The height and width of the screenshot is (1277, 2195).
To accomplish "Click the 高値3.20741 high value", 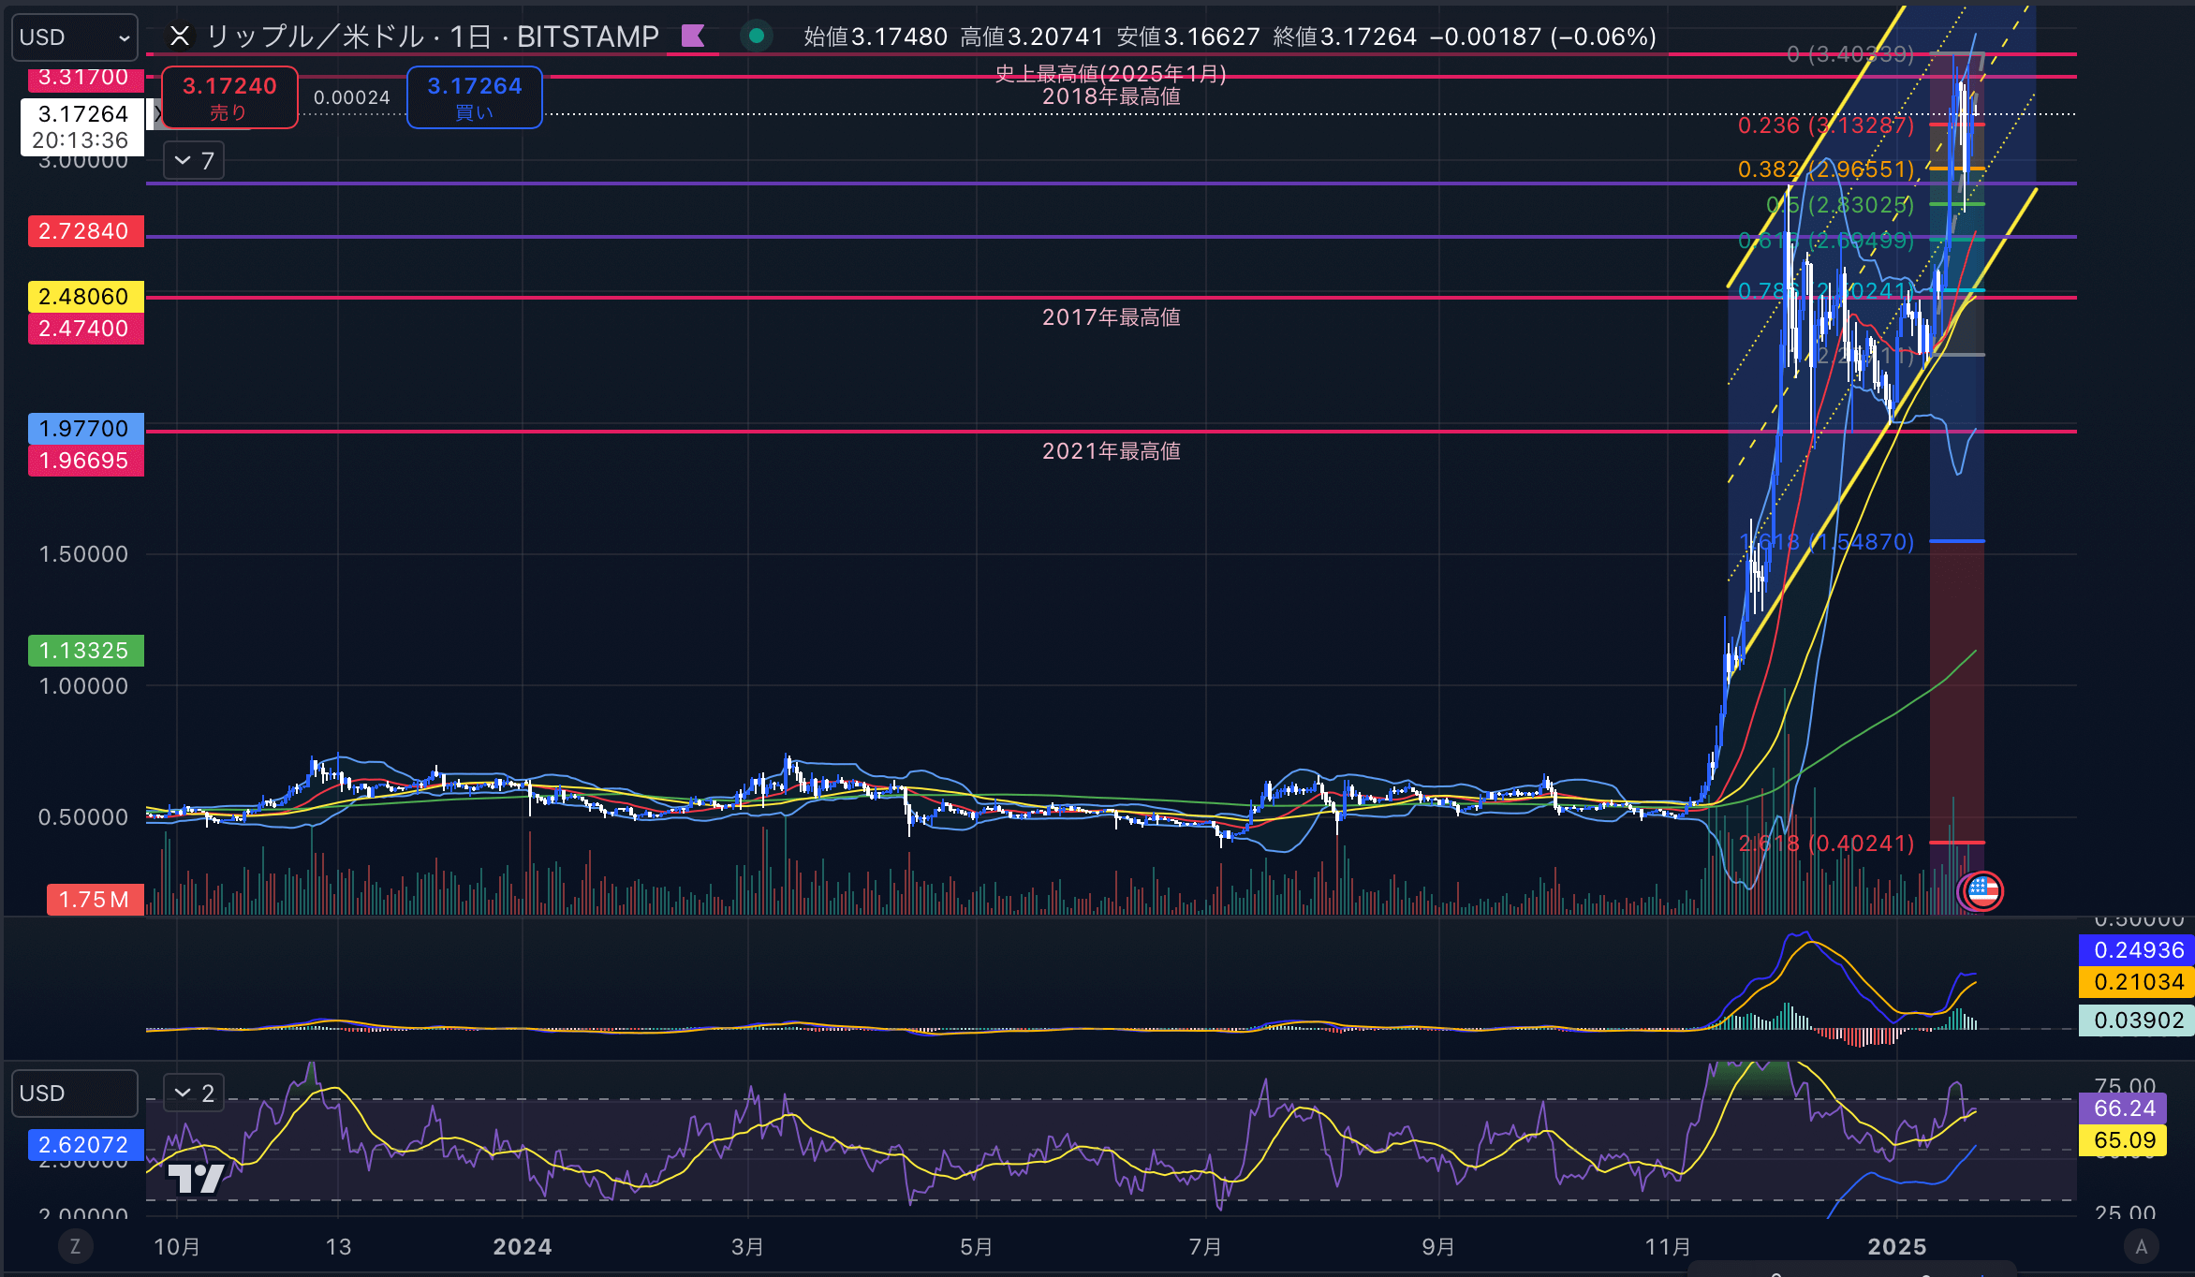I will pos(1032,37).
